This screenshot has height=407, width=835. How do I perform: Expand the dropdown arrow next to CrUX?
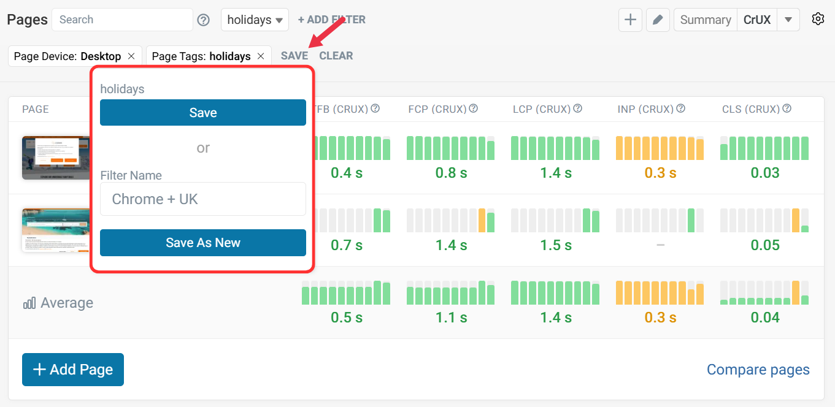[788, 20]
